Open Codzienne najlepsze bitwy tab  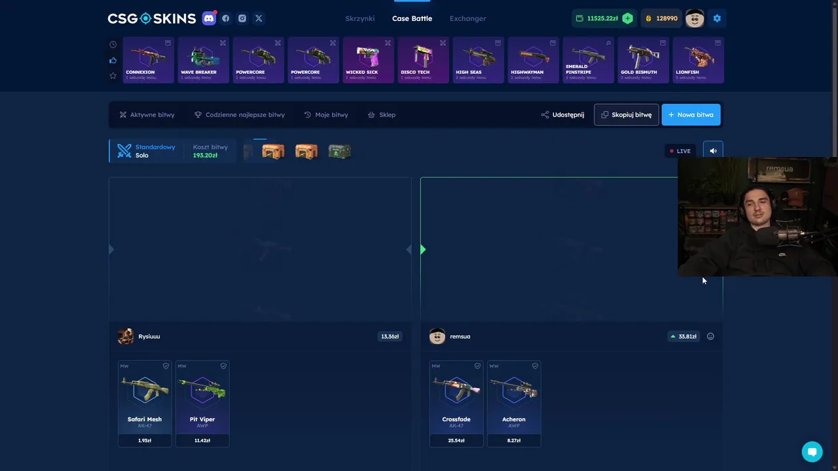click(x=240, y=114)
